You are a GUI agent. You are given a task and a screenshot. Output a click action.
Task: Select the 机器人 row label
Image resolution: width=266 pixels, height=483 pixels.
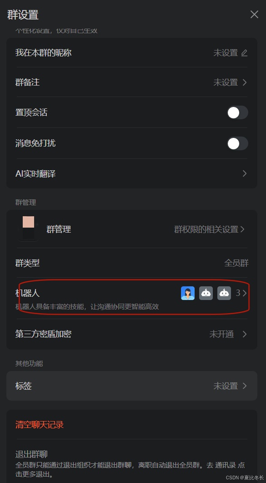pyautogui.click(x=28, y=293)
